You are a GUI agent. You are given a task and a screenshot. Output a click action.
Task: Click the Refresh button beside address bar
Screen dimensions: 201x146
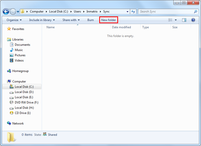tap(133, 11)
